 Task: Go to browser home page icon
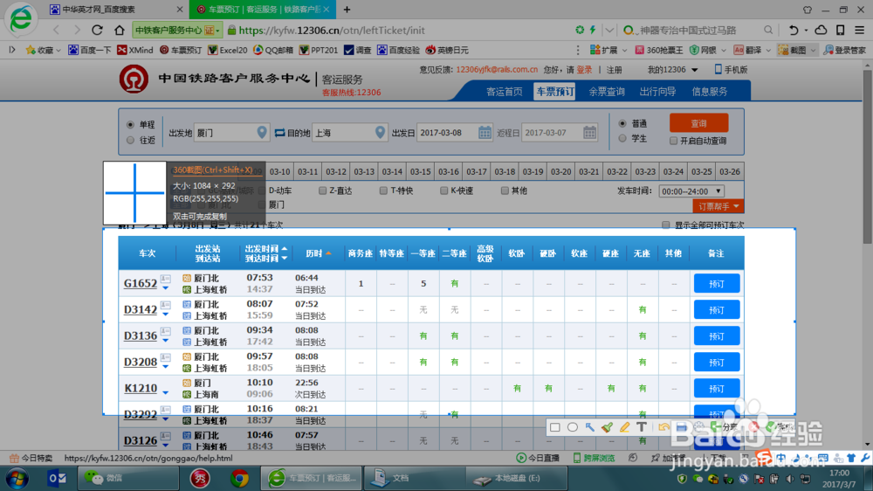point(119,30)
